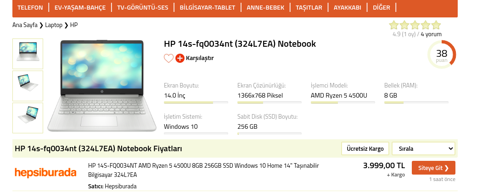Click the red plus compare icon
The width and height of the screenshot is (477, 192).
pos(180,58)
